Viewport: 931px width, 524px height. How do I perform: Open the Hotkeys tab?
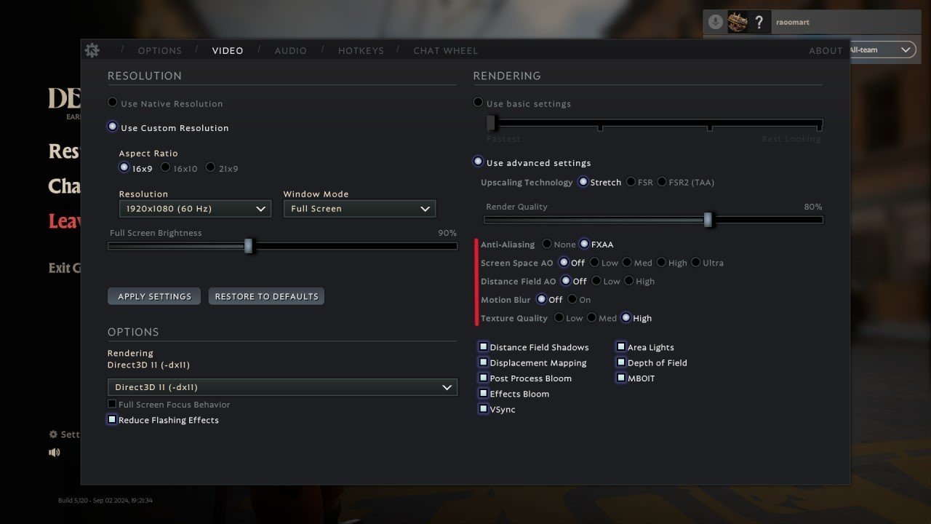[x=361, y=50]
